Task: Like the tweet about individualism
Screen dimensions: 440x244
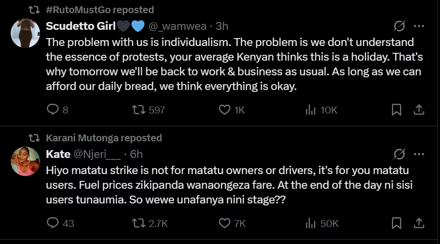Action: tap(232, 110)
